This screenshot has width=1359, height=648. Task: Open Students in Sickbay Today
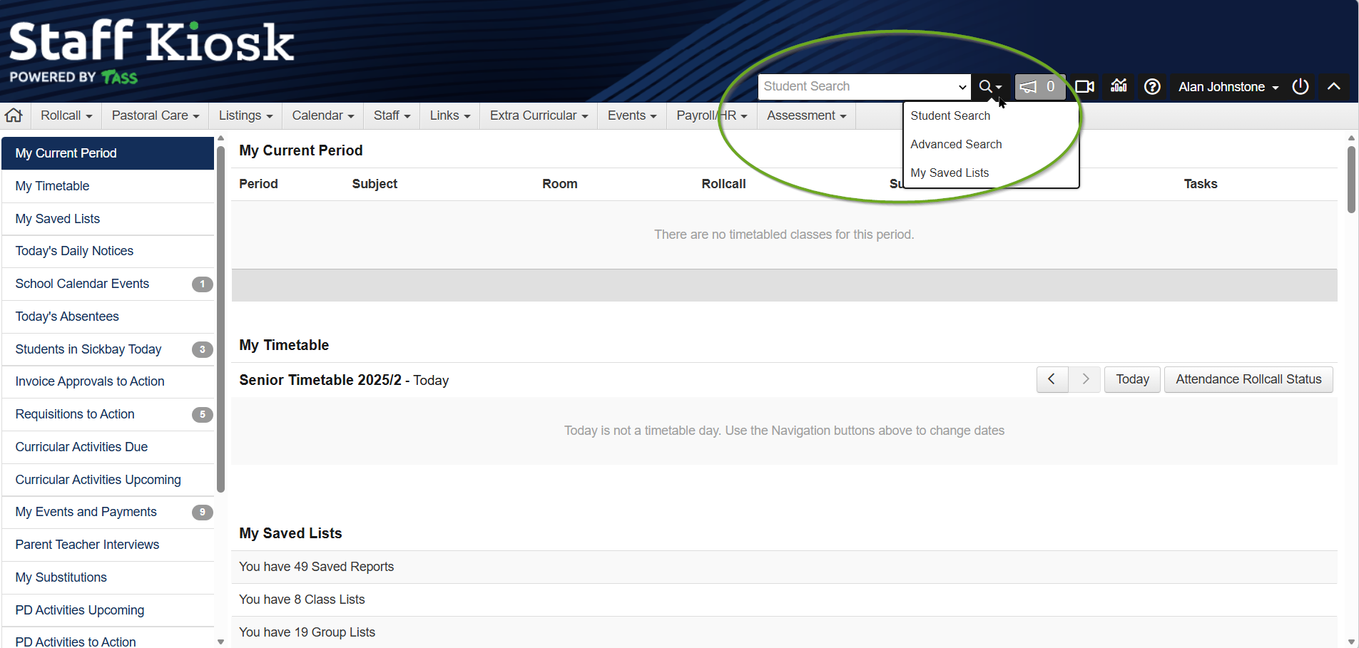point(108,349)
